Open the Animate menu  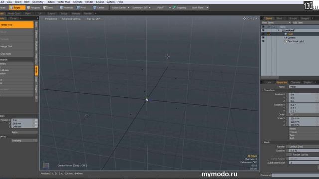[78, 2]
